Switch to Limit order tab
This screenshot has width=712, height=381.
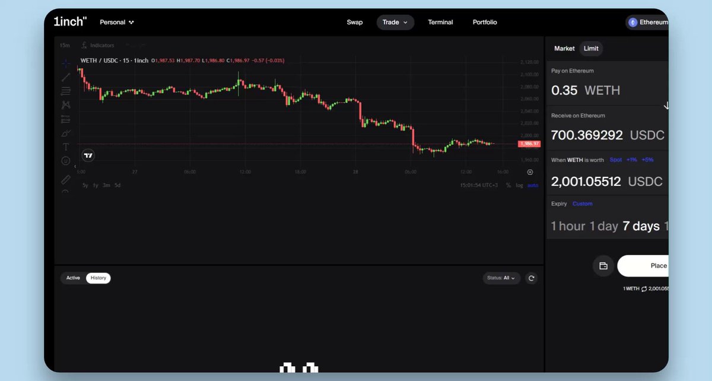pos(591,49)
